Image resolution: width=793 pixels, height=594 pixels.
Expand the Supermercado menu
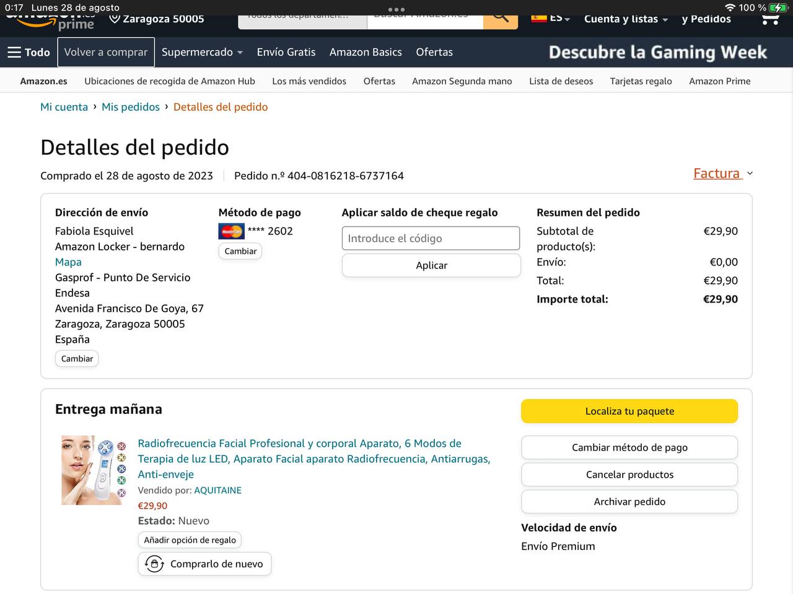(202, 53)
